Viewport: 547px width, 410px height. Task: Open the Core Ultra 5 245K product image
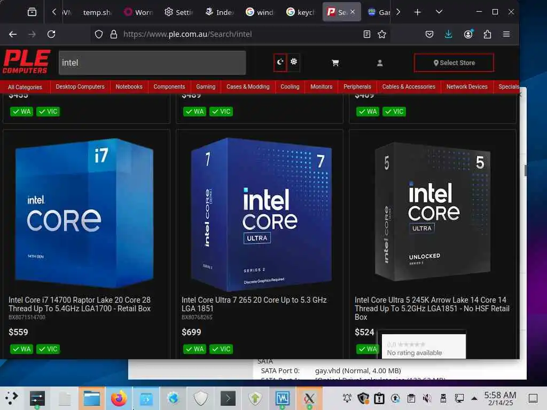pos(433,211)
